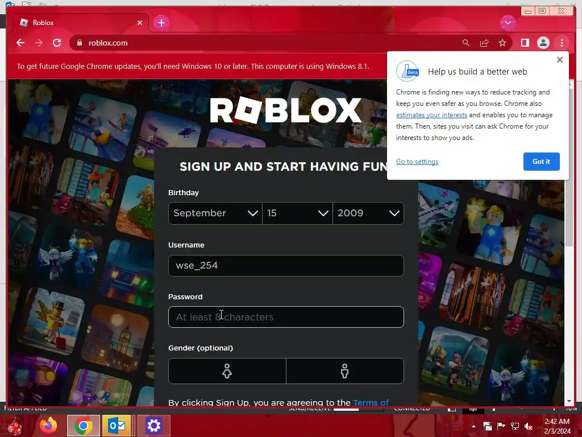Open the Settings gear taskbar app

153,426
